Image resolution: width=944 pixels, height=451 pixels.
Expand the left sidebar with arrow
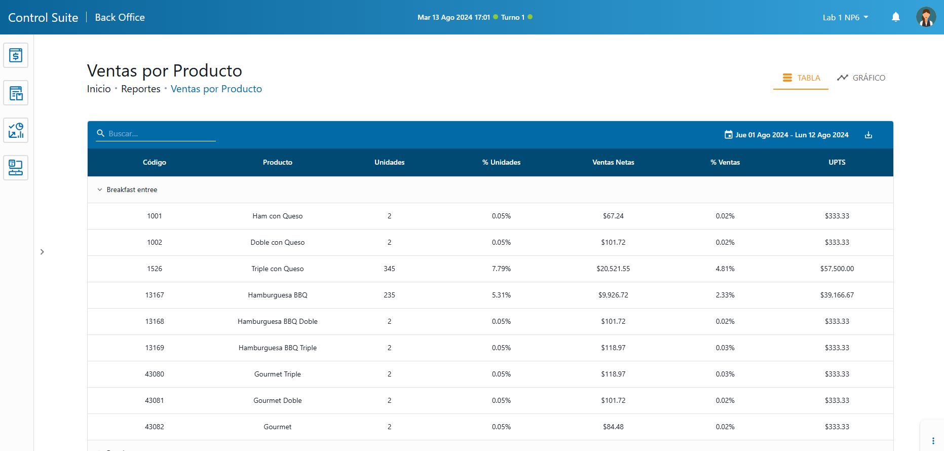pos(42,252)
